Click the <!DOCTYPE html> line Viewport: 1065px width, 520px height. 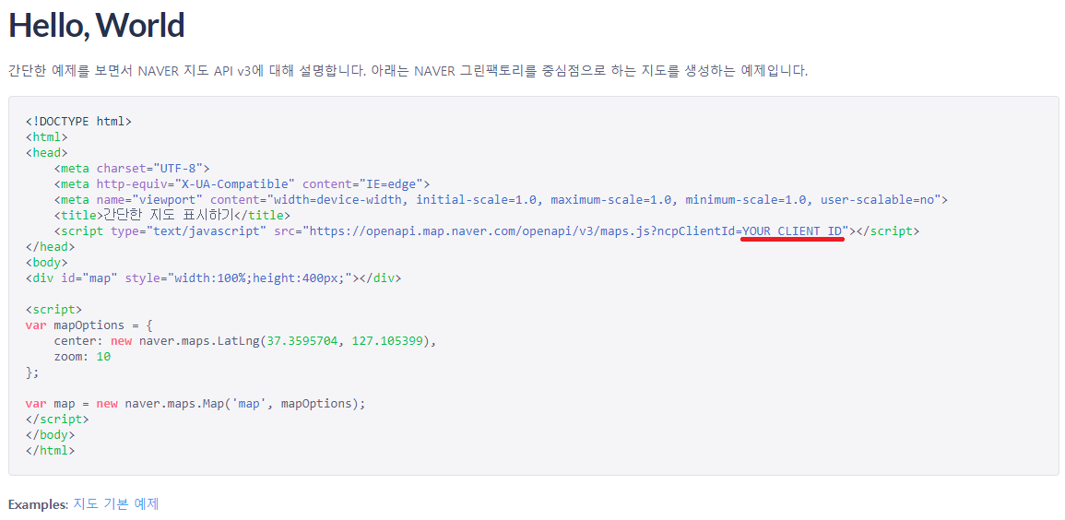pyautogui.click(x=78, y=122)
